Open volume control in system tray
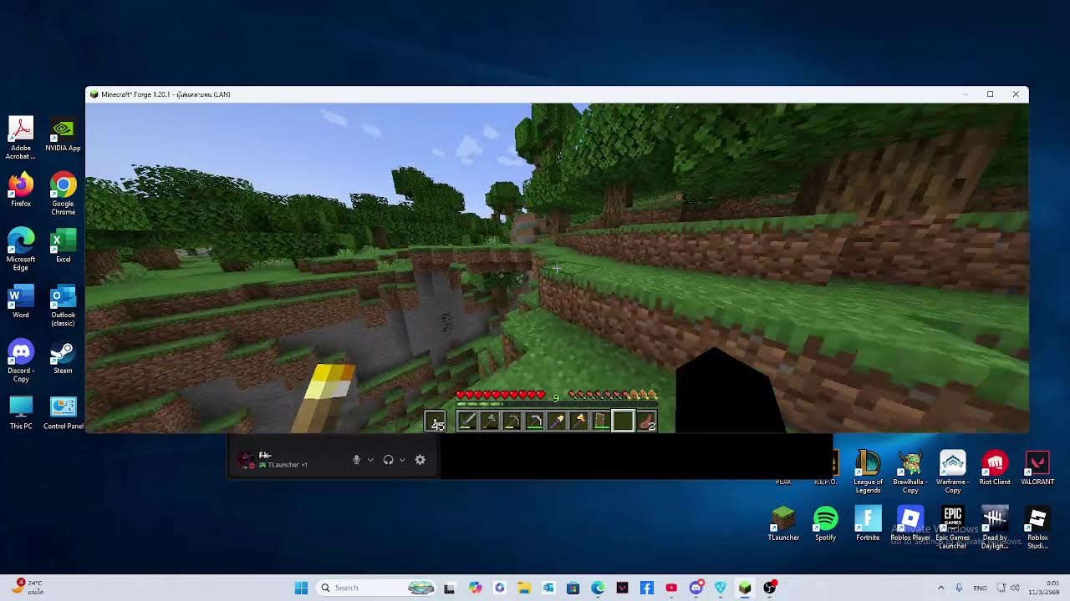 click(x=1015, y=588)
